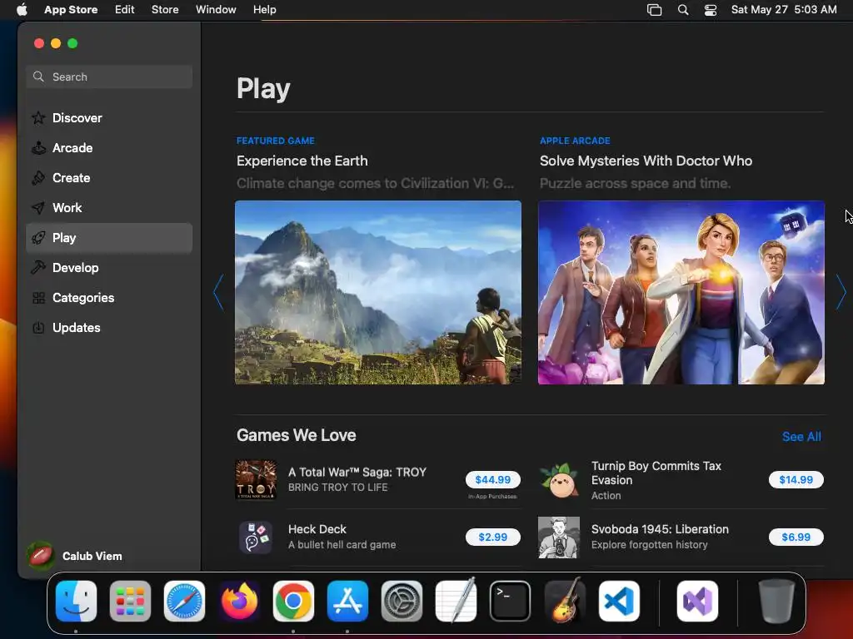Open Control Center in menu bar
853x639 pixels.
711,9
